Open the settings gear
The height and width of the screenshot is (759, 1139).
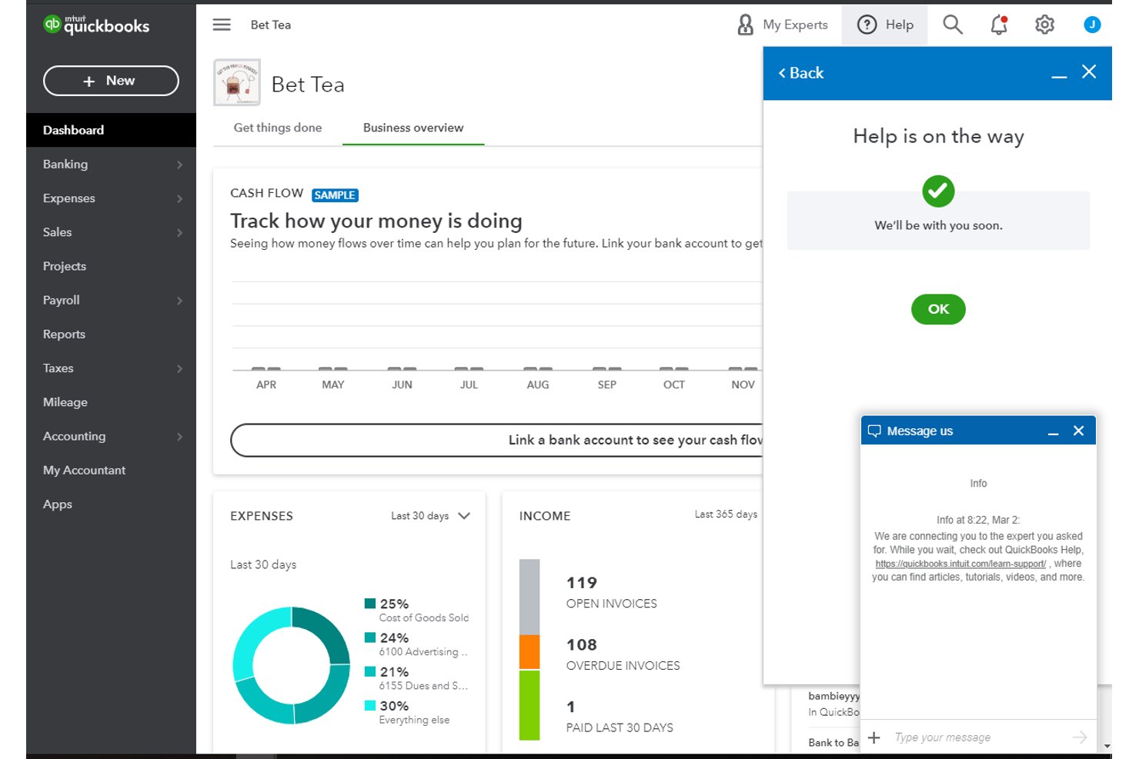pos(1044,25)
